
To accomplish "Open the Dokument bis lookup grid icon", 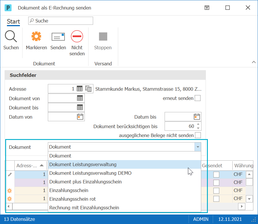I will pyautogui.click(x=80, y=107).
